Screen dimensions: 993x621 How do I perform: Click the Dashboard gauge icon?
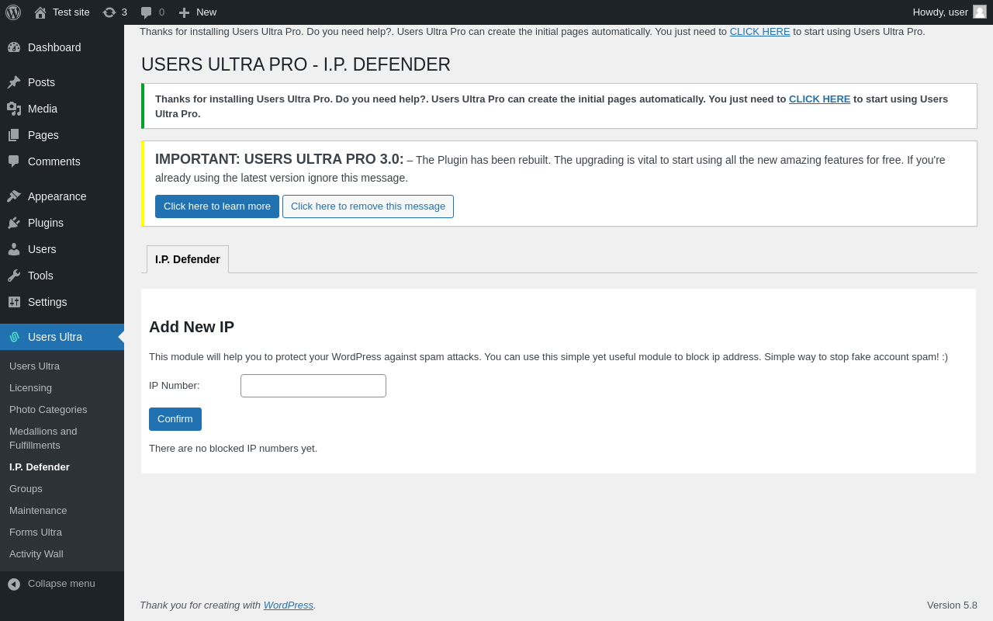(14, 47)
